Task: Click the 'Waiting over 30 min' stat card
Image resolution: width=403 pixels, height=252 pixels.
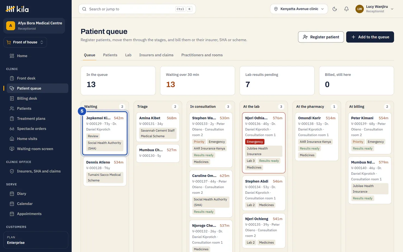Action: [198, 81]
